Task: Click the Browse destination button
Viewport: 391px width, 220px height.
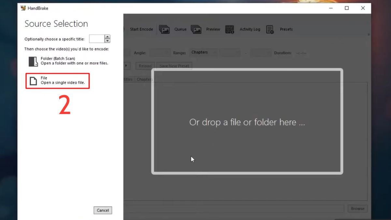Action: click(x=357, y=209)
